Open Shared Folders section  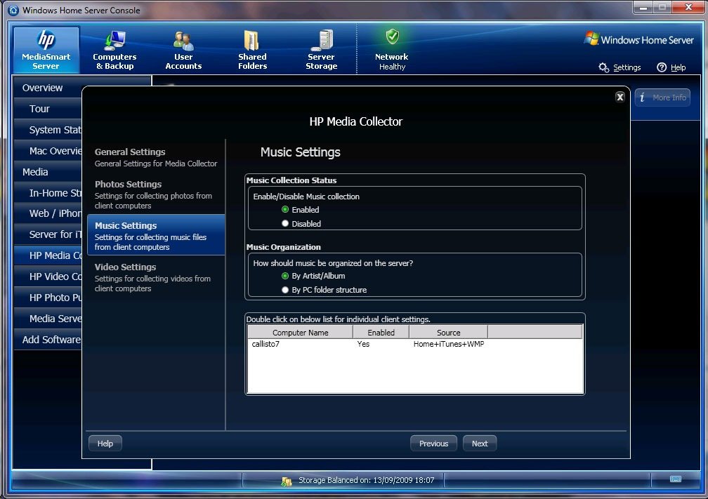[x=252, y=50]
